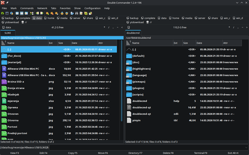Select the highlighted Columns view icon
The height and width of the screenshot is (155, 249).
click(x=21, y=13)
